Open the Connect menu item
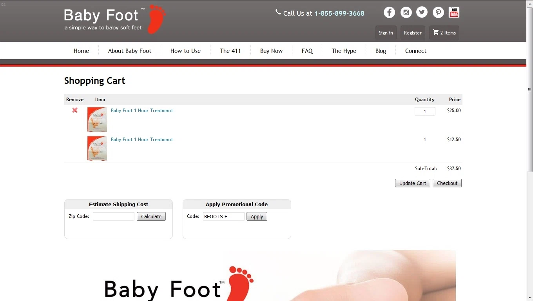This screenshot has height=301, width=533. click(x=416, y=51)
